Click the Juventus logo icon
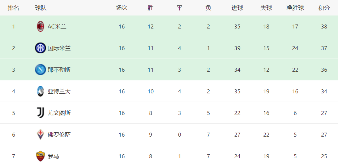Viewport: 338px width, 164px height. pyautogui.click(x=40, y=113)
